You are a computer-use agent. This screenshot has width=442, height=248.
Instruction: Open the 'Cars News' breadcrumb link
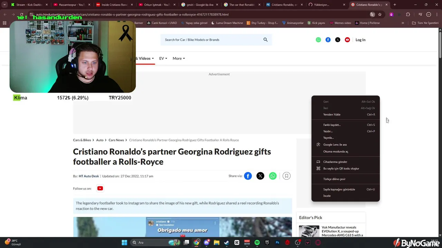pyautogui.click(x=116, y=140)
